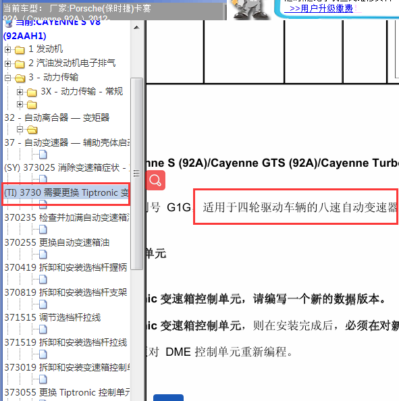Open folder icon for 2 汽油发动机电子排气
399x401 pixels.
20,64
